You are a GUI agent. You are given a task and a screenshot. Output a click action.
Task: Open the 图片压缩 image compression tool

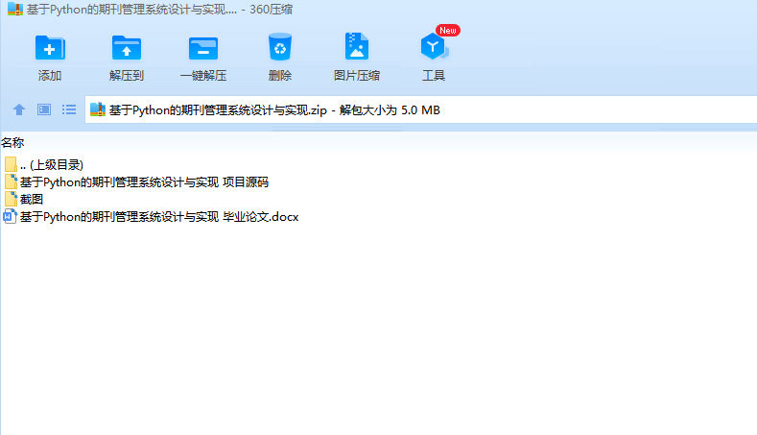click(x=356, y=46)
